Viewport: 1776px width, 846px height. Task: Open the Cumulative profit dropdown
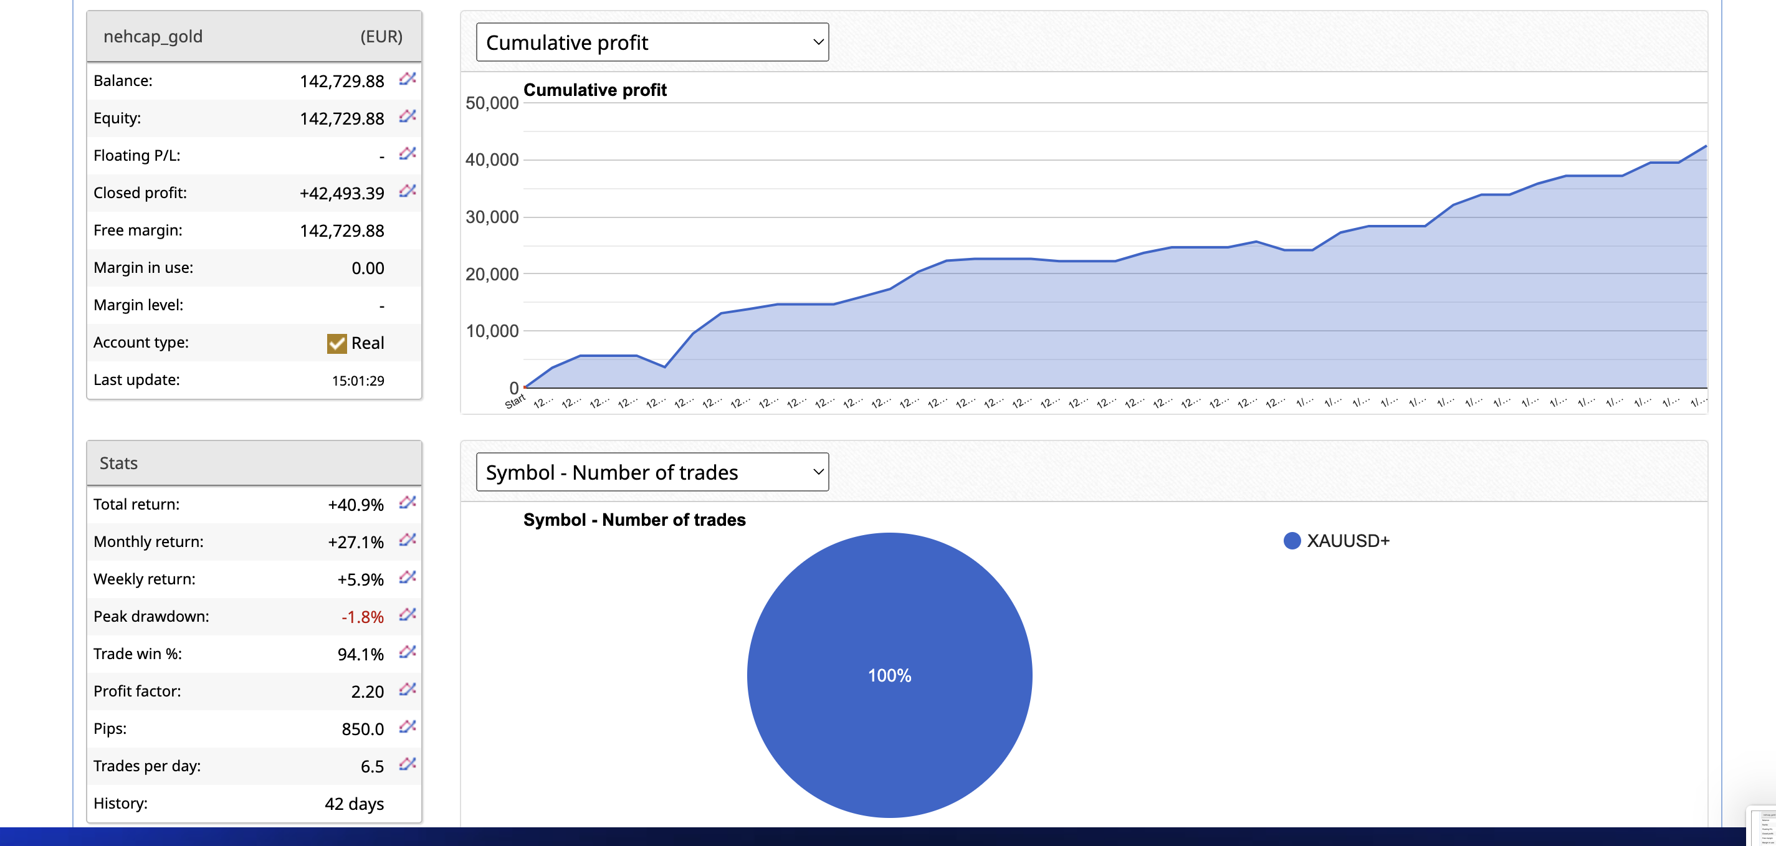652,43
